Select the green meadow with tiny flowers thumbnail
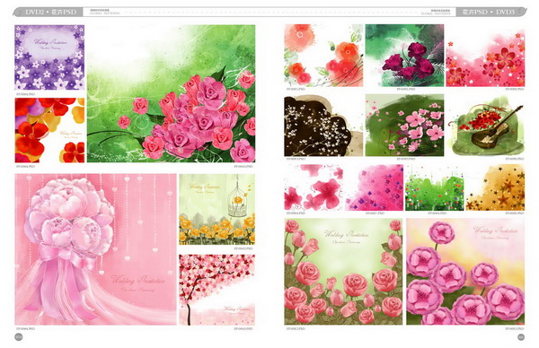This screenshot has height=348, width=539. 435,187
